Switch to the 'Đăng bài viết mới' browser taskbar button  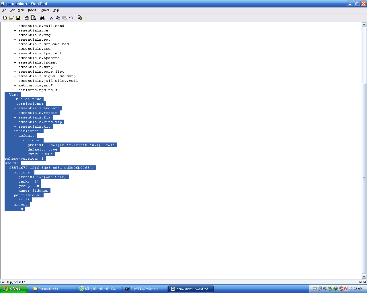[99, 289]
